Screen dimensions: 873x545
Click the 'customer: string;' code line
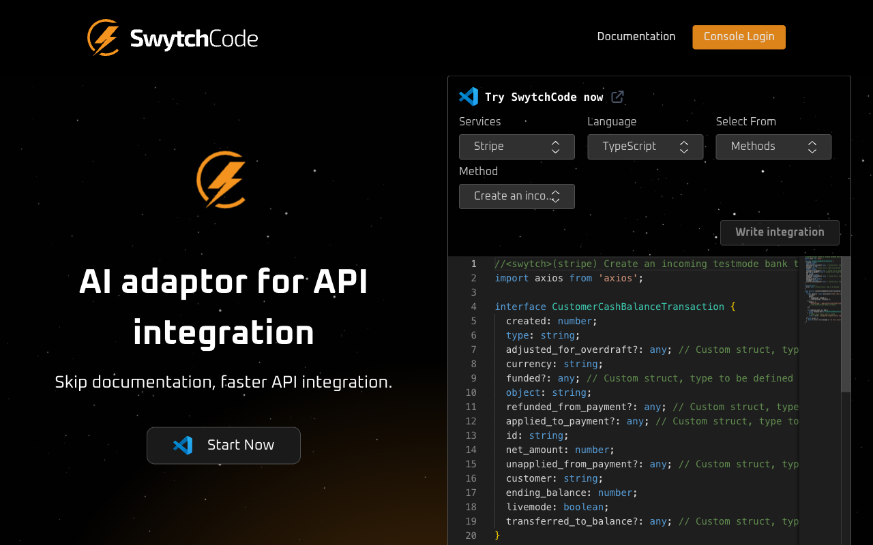pos(554,478)
